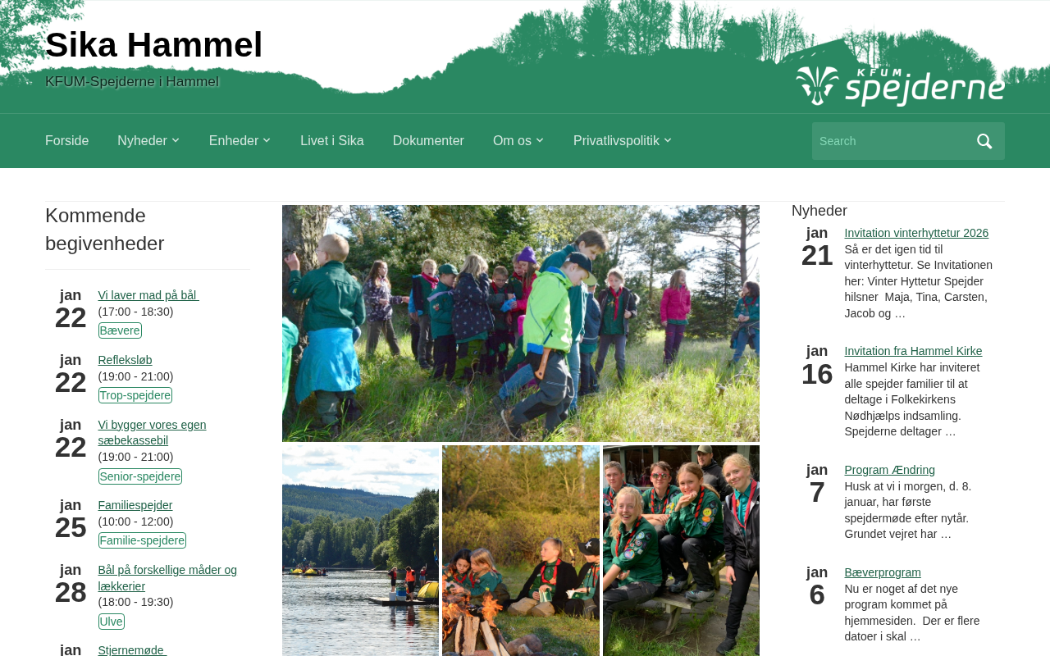Select the Trop-spejdere tag
This screenshot has width=1050, height=656.
(x=135, y=395)
